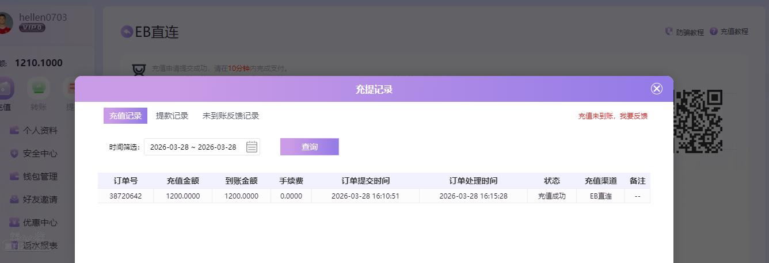Click the back arrow beside EB直连
The image size is (769, 263).
(x=127, y=32)
